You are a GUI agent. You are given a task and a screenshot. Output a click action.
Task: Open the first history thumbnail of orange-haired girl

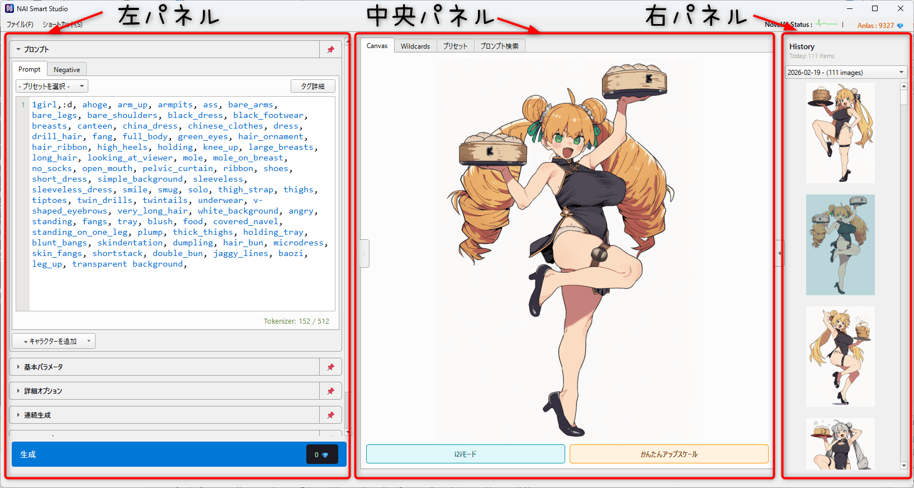point(840,133)
